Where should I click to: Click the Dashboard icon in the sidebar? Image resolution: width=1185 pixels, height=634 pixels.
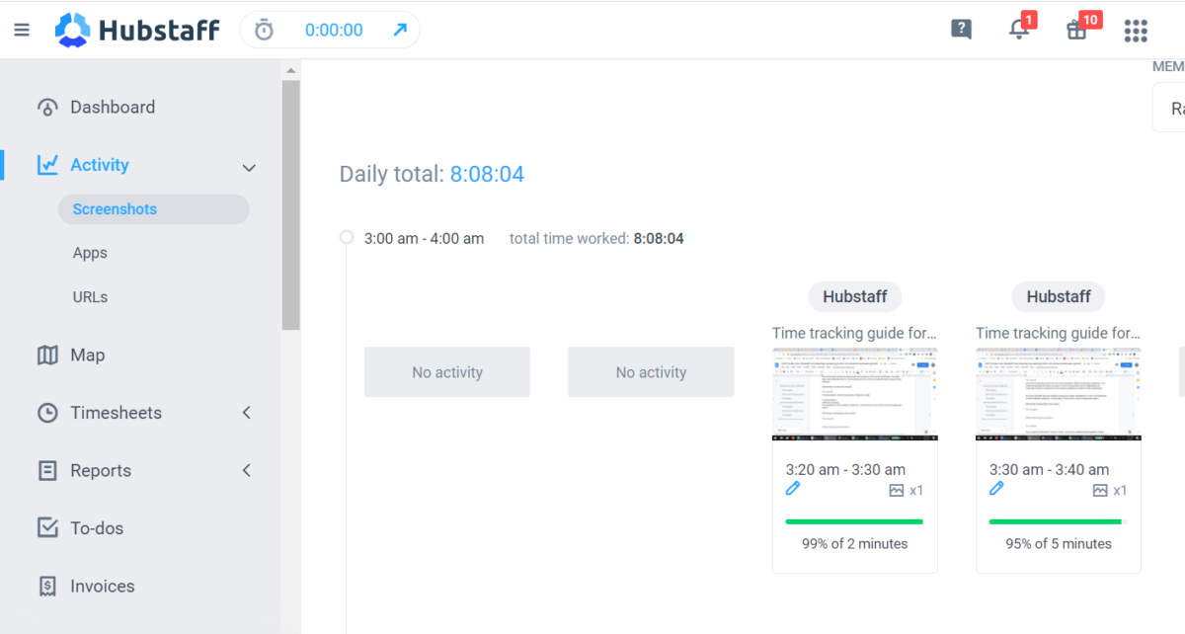point(46,107)
